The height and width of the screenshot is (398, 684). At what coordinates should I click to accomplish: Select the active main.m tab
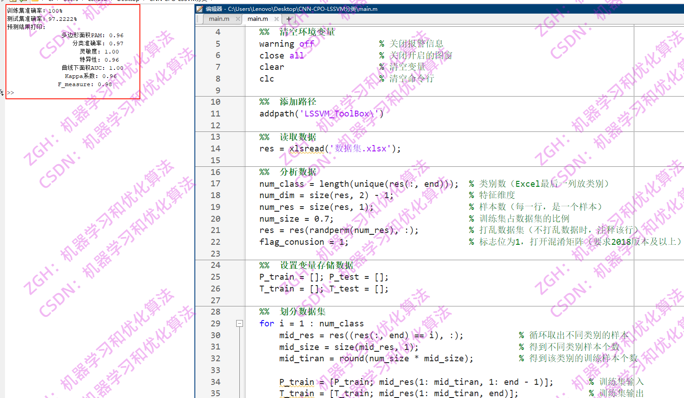(x=258, y=19)
